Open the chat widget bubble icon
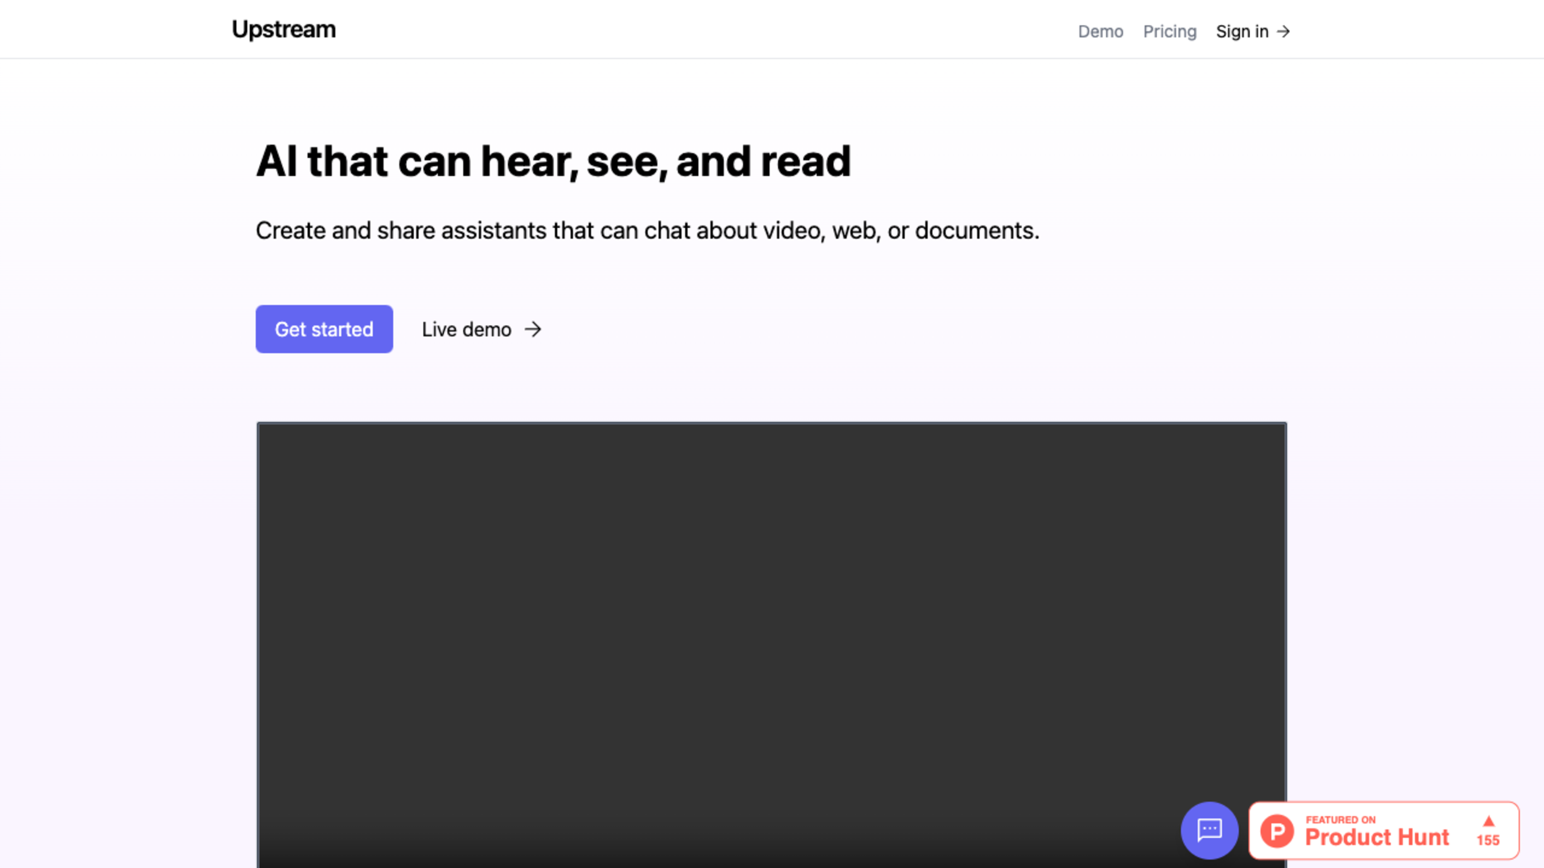Viewport: 1544px width, 868px height. tap(1209, 830)
